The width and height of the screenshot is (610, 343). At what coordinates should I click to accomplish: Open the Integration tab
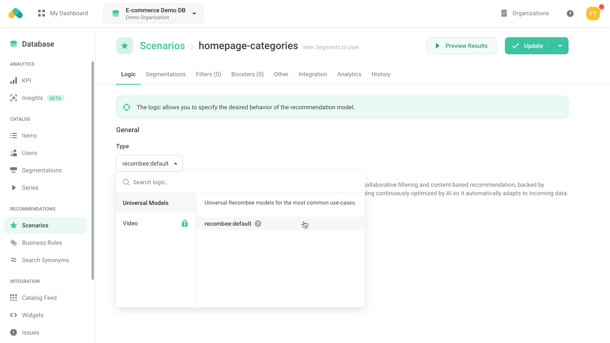(313, 74)
